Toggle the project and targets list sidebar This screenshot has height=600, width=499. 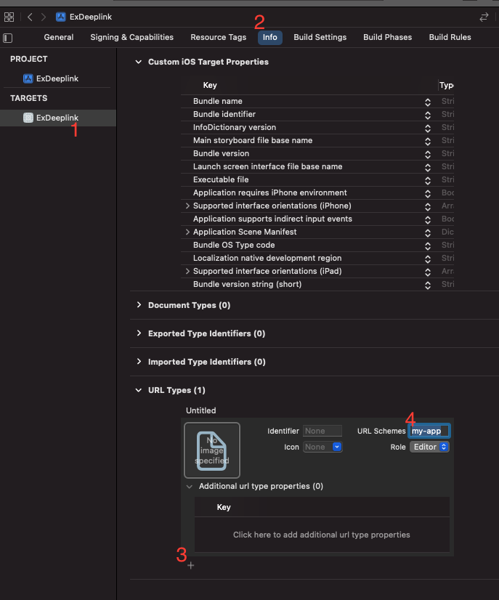pyautogui.click(x=8, y=38)
